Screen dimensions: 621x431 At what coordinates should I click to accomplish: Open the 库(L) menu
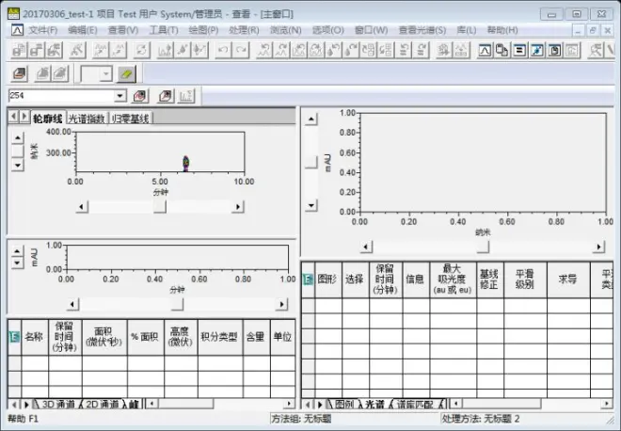[x=467, y=30]
